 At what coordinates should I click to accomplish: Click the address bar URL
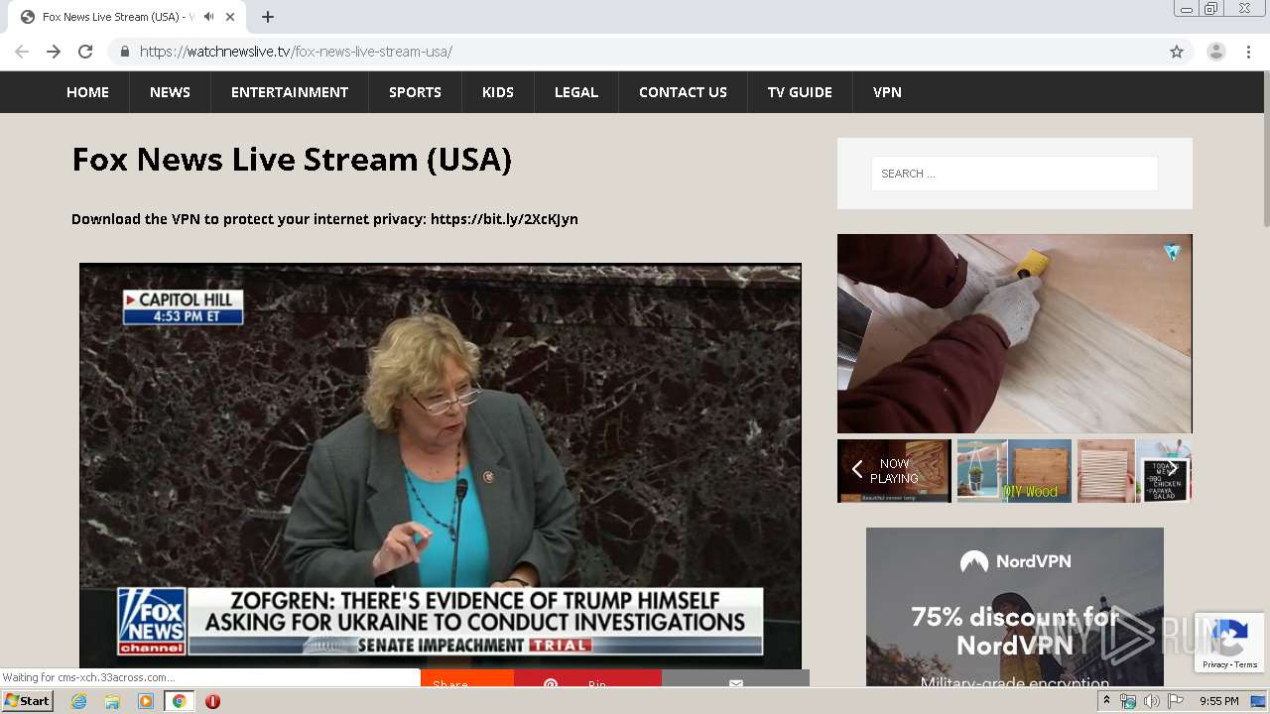click(296, 52)
